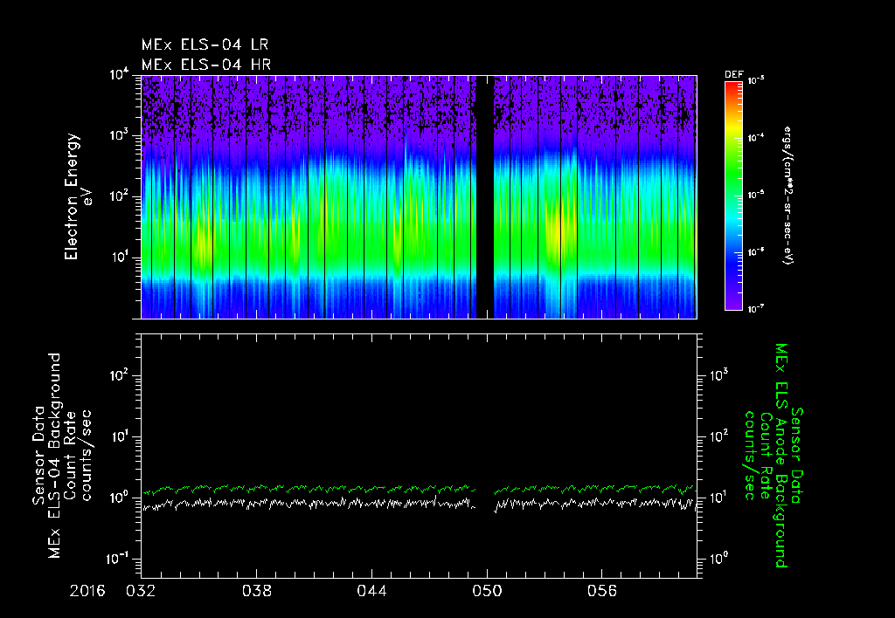
Task: Click the 10^1 tick on Electron Energy axis
Action: [119, 257]
